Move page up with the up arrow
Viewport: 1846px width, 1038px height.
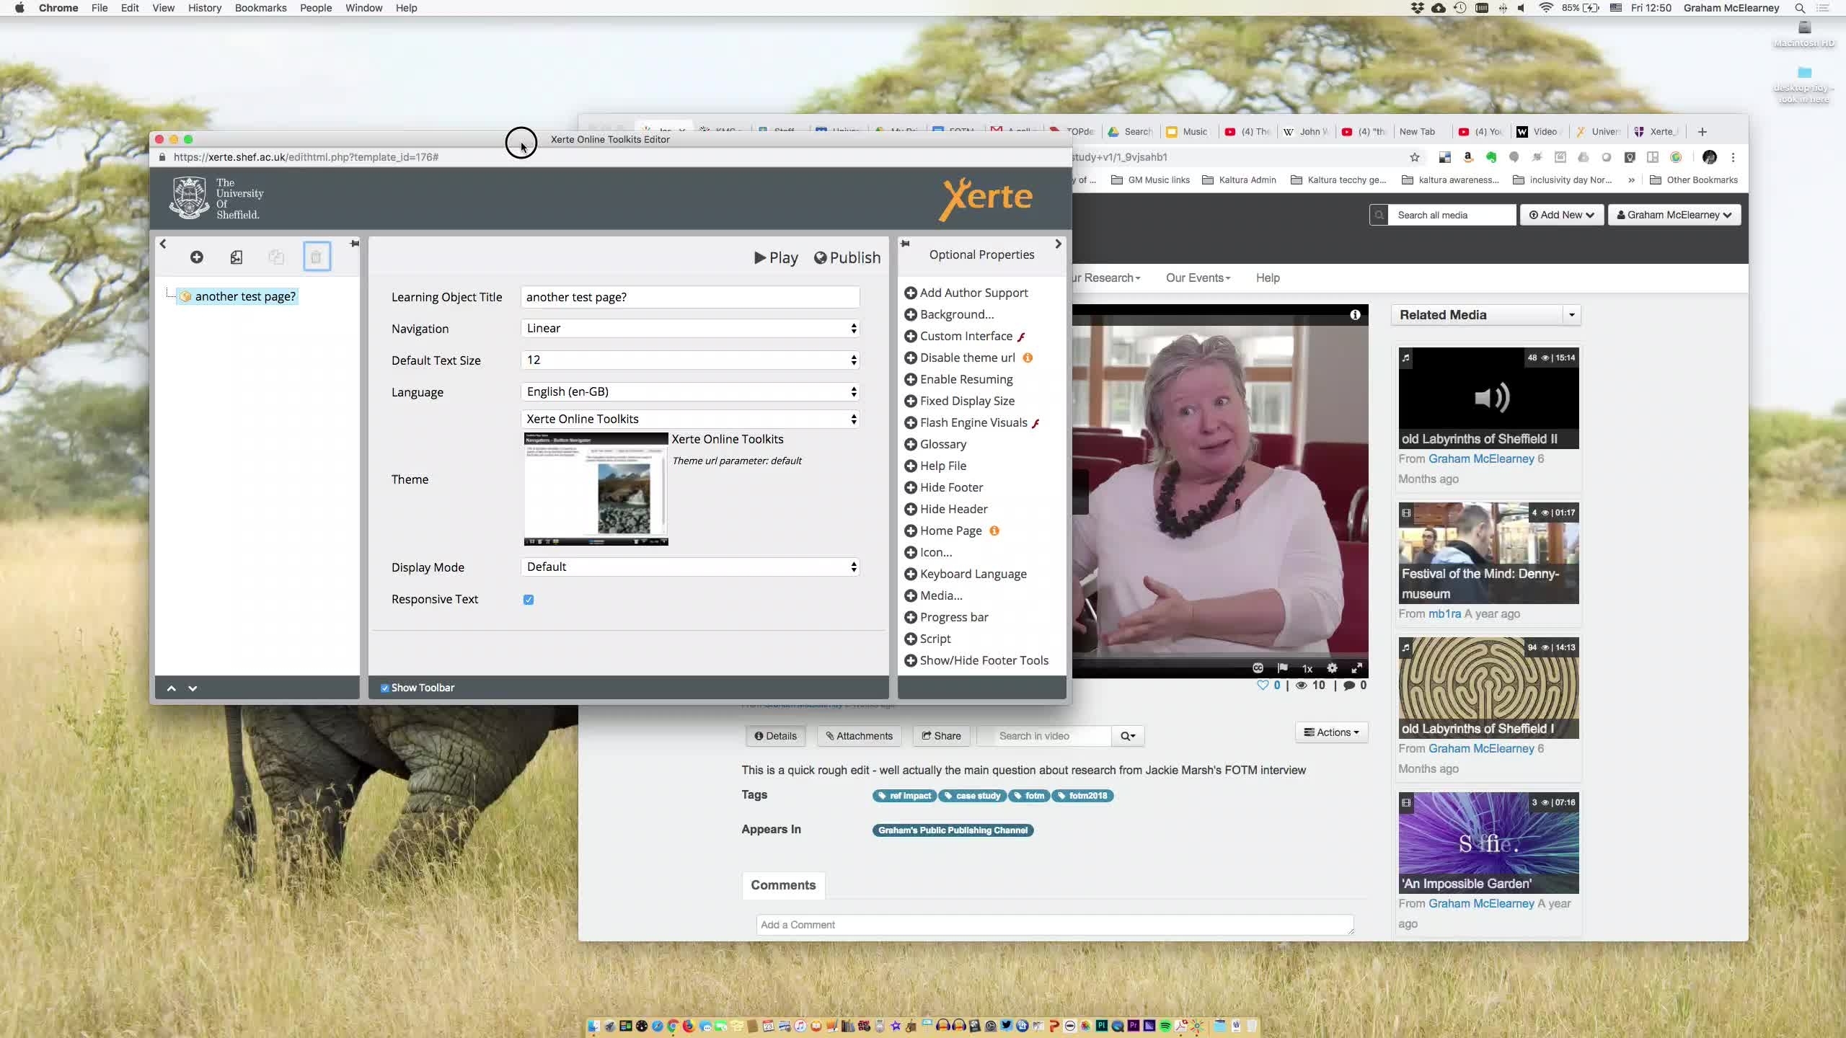pos(172,688)
